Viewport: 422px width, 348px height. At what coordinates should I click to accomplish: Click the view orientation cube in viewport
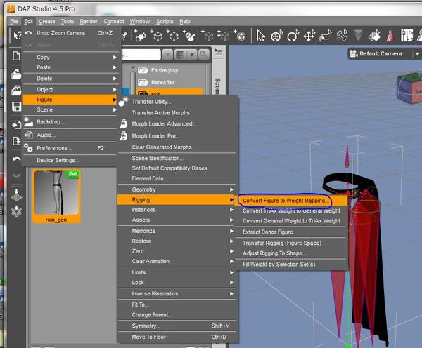click(x=410, y=88)
